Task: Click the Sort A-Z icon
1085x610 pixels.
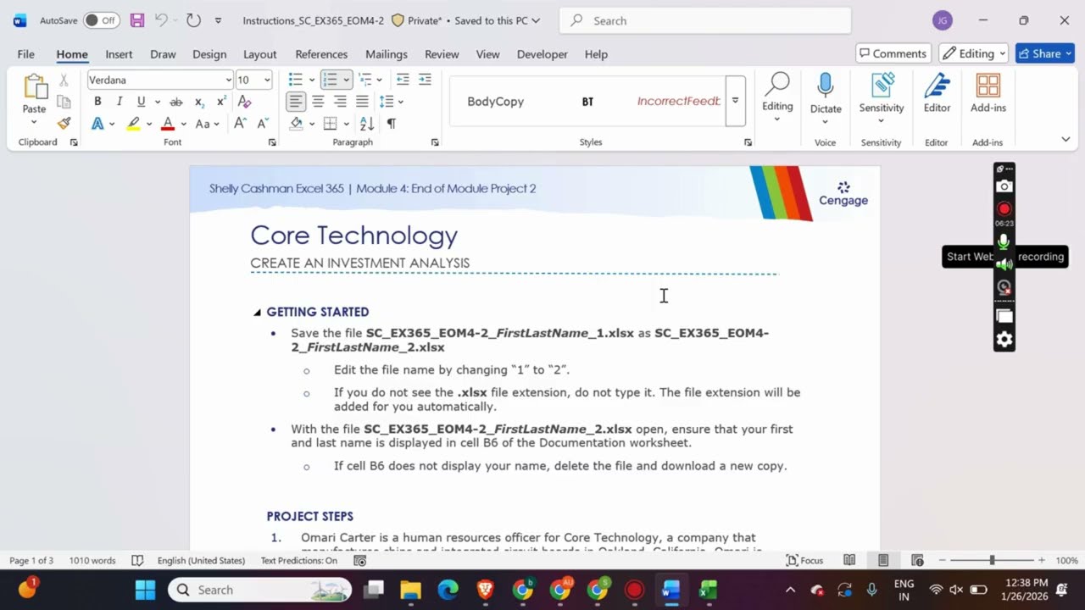Action: coord(367,124)
